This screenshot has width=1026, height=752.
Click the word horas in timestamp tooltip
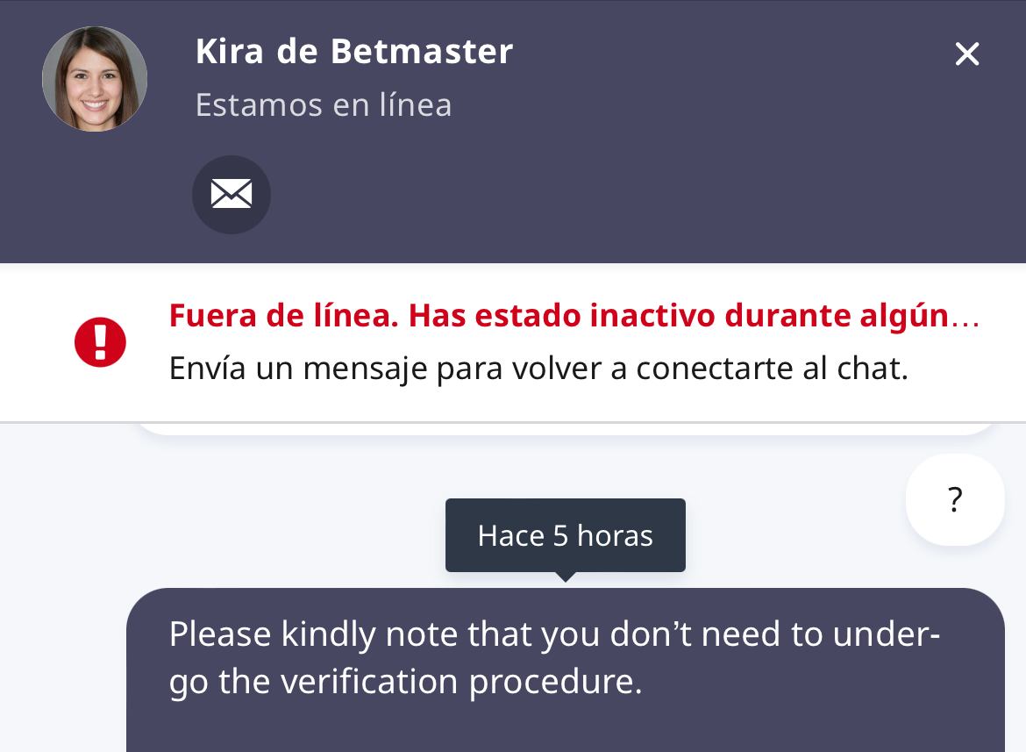tap(615, 535)
